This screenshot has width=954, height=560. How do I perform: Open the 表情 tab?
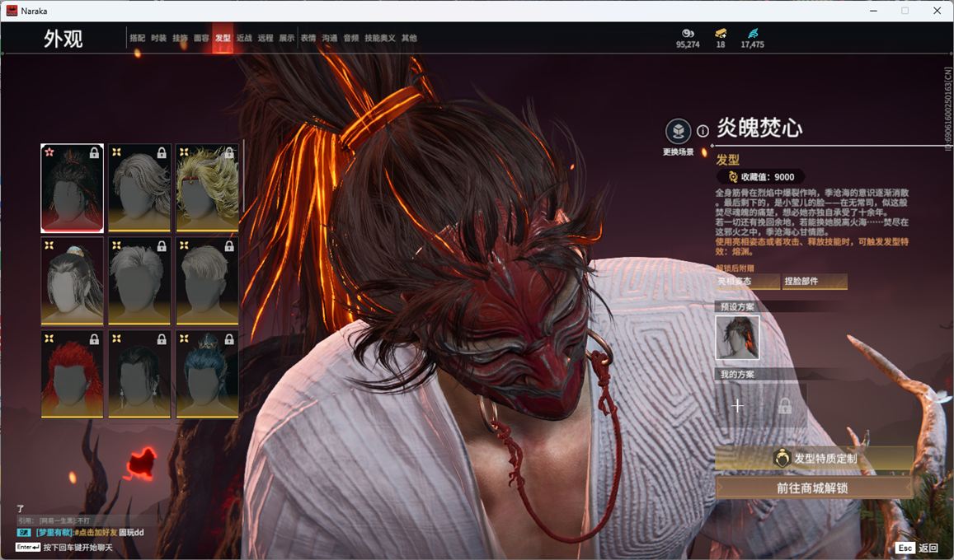(308, 38)
